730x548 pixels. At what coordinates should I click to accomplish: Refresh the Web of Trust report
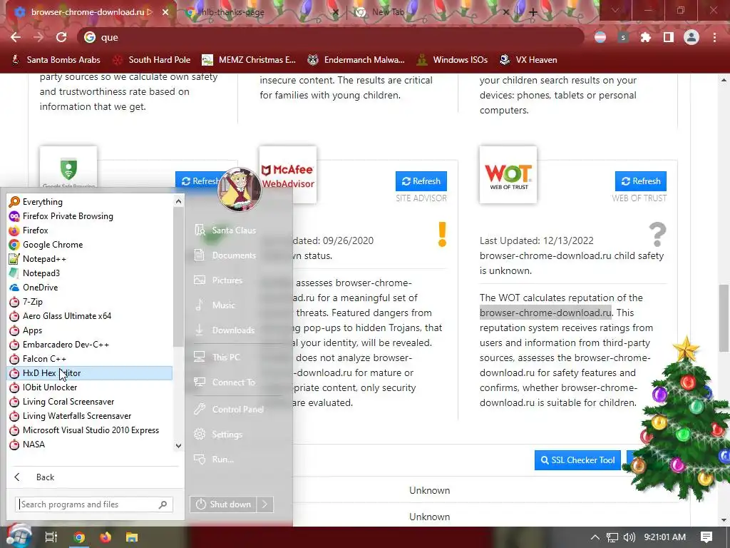[641, 181]
